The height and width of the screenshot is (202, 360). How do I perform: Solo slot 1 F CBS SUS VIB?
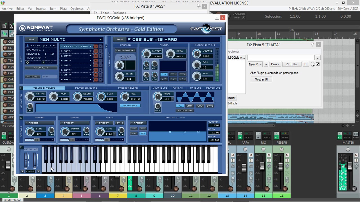100,46
